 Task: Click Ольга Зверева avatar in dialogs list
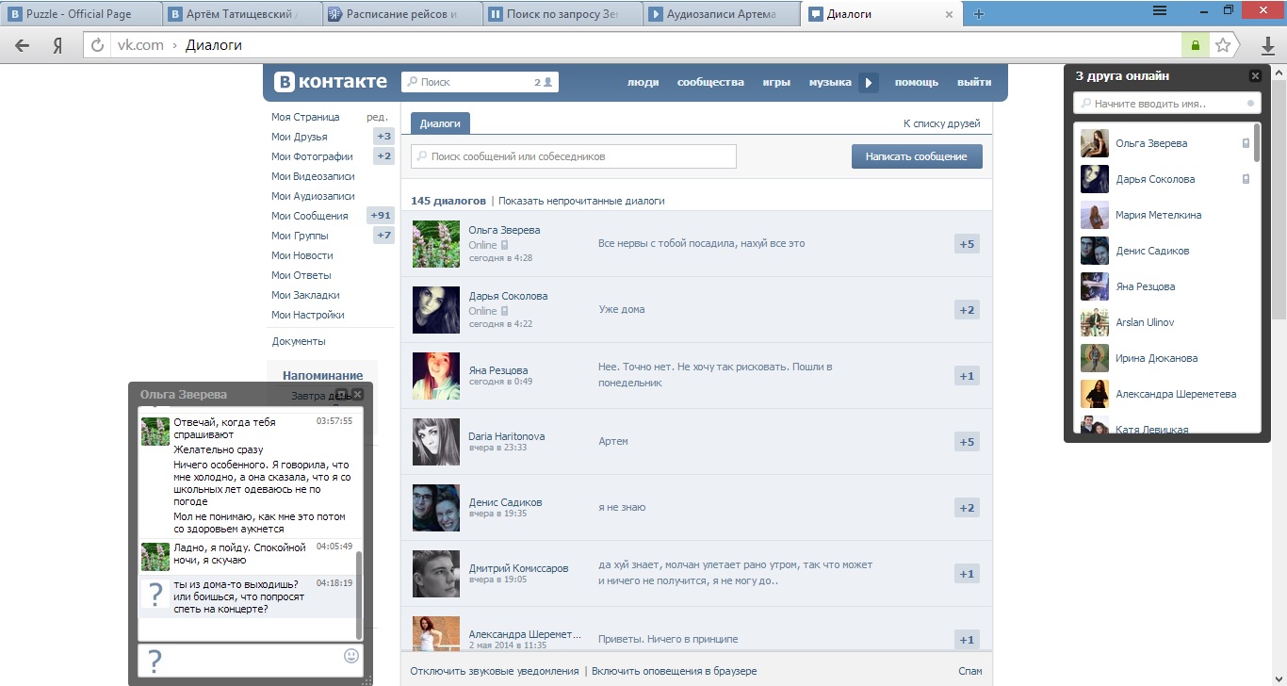(436, 244)
